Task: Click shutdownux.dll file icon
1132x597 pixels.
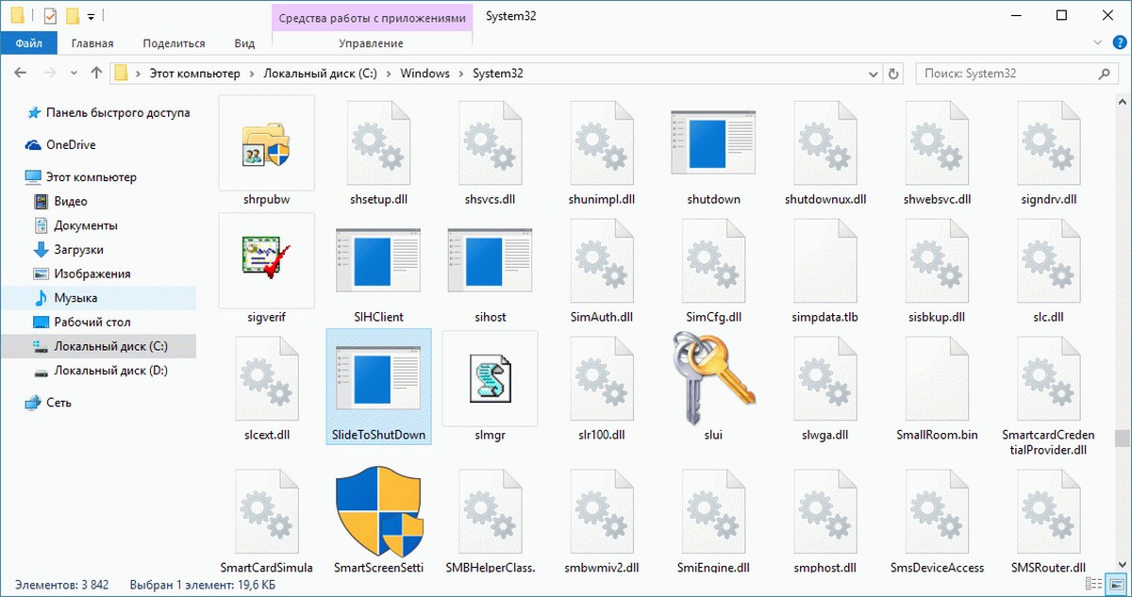Action: [x=825, y=143]
